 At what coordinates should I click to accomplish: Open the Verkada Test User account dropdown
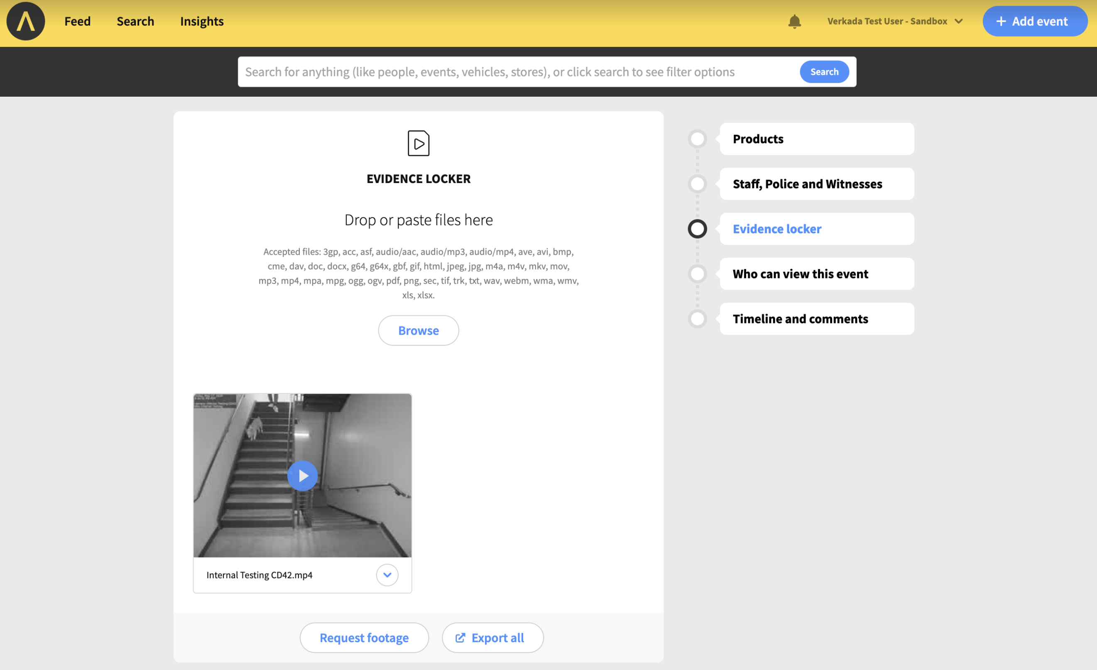(x=895, y=21)
